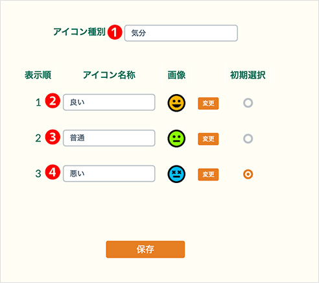The width and height of the screenshot is (319, 283).
Task: Focus the icon name field 普通
Action: 109,138
